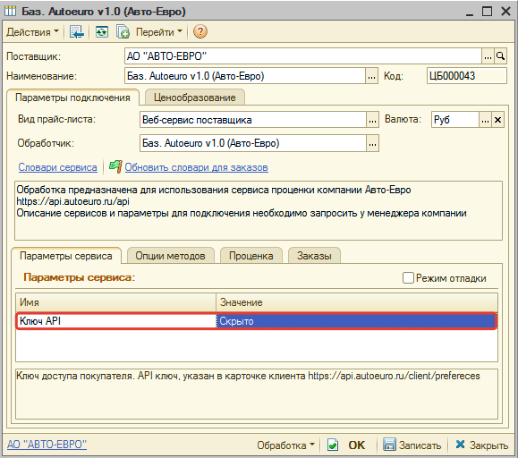The image size is (518, 458).
Task: Click the service description text box
Action: (259, 210)
